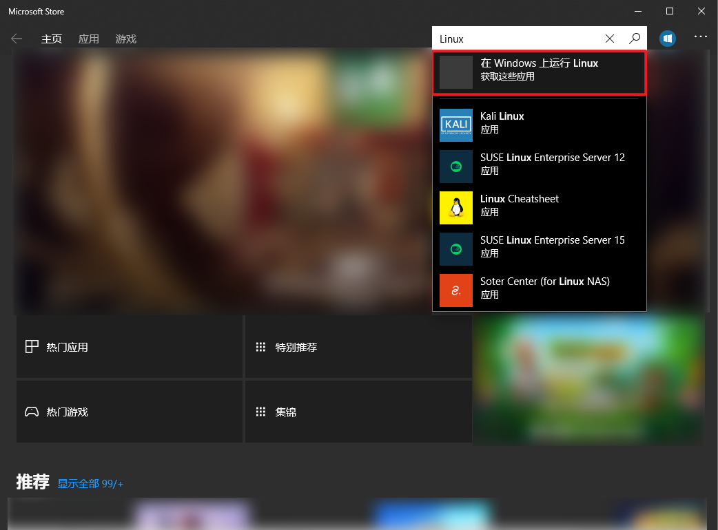Open the user account avatar

(668, 39)
